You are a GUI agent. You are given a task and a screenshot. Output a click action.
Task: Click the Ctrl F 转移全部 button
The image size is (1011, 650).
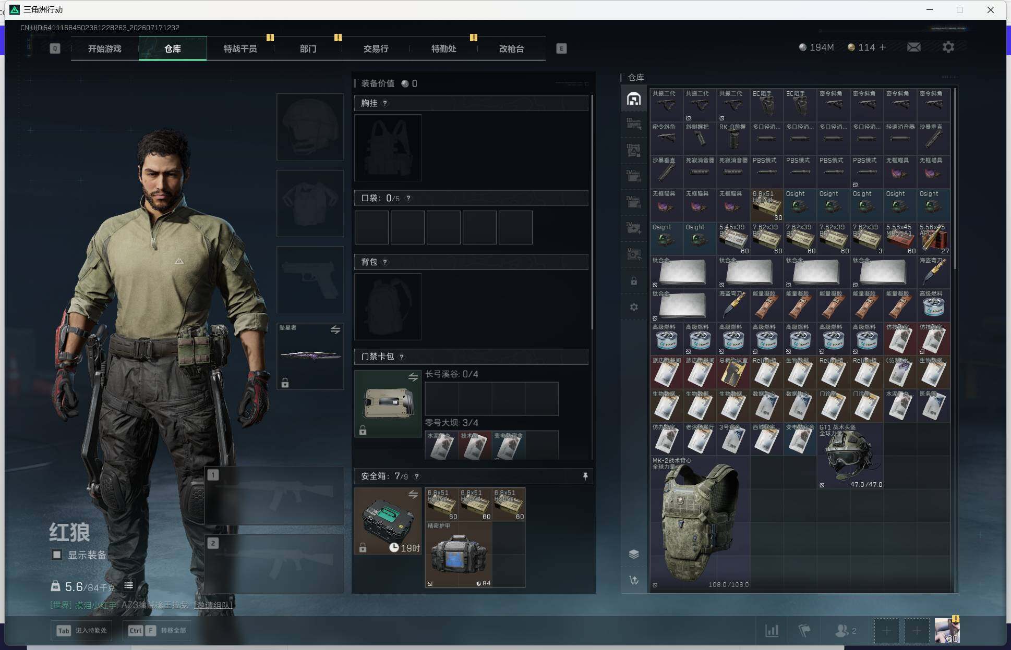[x=157, y=631]
